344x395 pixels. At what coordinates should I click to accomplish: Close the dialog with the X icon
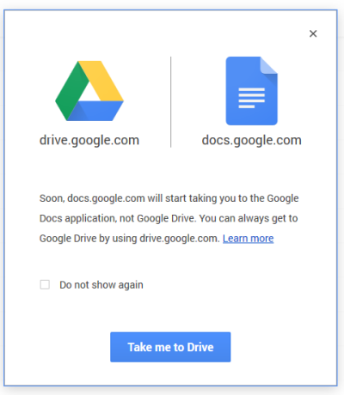313,33
